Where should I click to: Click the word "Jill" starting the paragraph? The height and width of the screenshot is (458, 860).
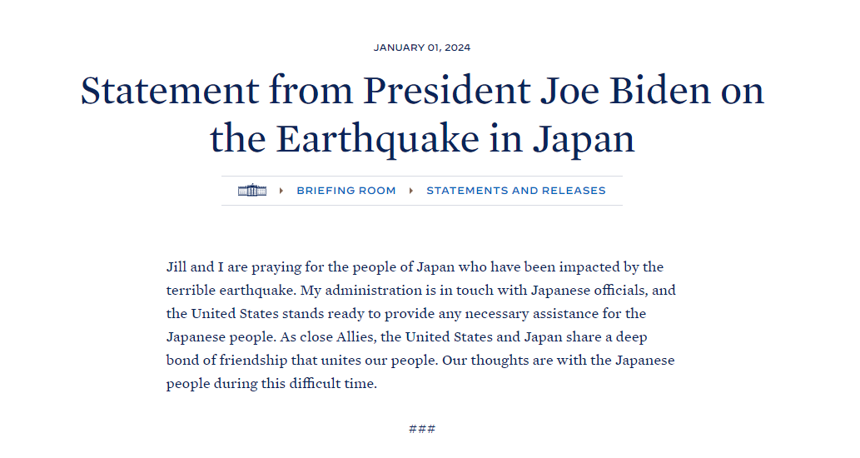(176, 267)
